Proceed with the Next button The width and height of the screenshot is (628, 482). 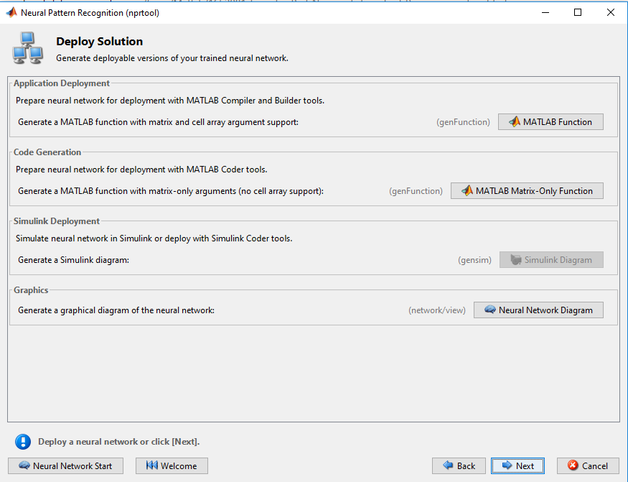click(x=518, y=466)
